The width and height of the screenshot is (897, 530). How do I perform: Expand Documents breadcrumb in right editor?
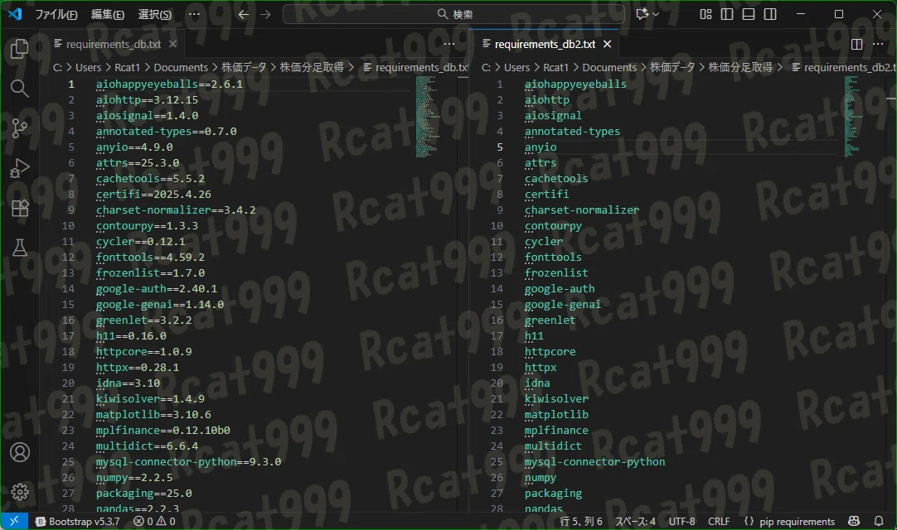pyautogui.click(x=609, y=67)
